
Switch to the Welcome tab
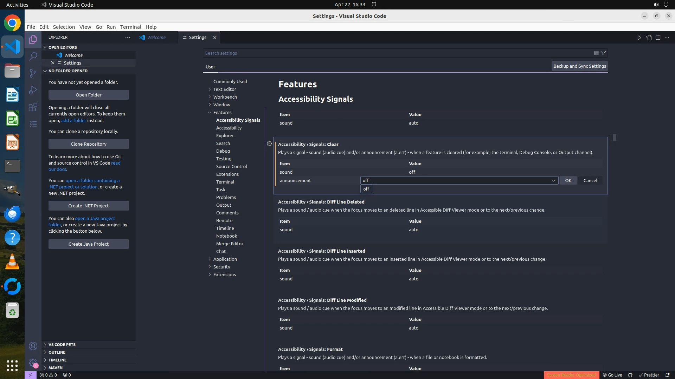pyautogui.click(x=156, y=38)
